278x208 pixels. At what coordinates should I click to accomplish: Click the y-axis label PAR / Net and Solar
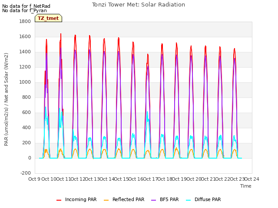(x=6, y=99)
